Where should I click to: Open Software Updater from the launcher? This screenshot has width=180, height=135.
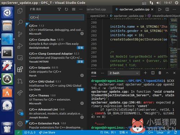[7, 79]
